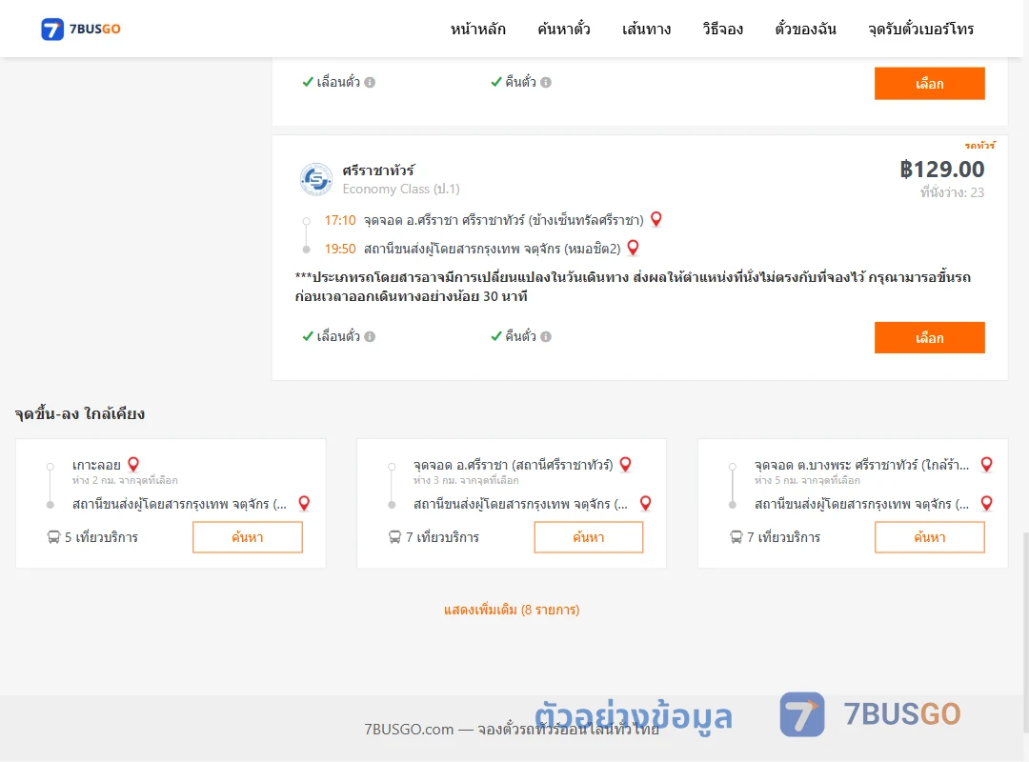Open the 7BUSGO logo in header
Image resolution: width=1029 pixels, height=762 pixels.
pyautogui.click(x=81, y=29)
